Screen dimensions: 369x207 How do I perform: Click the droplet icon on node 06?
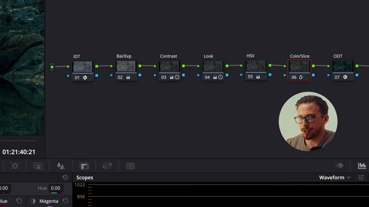(x=301, y=77)
